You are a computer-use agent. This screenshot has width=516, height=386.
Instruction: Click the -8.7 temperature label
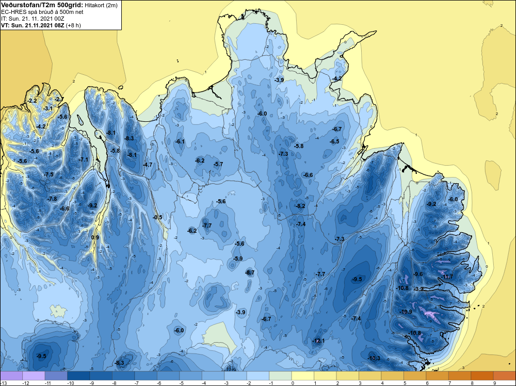click(250, 272)
